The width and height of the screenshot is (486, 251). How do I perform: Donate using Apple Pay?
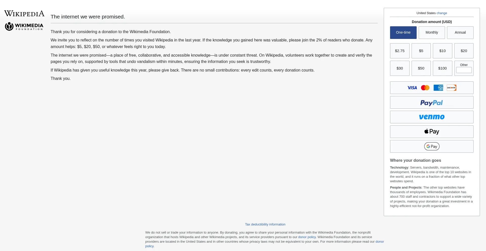pos(432,132)
